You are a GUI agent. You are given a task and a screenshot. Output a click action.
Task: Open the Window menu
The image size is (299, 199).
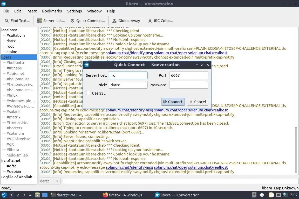94,11
